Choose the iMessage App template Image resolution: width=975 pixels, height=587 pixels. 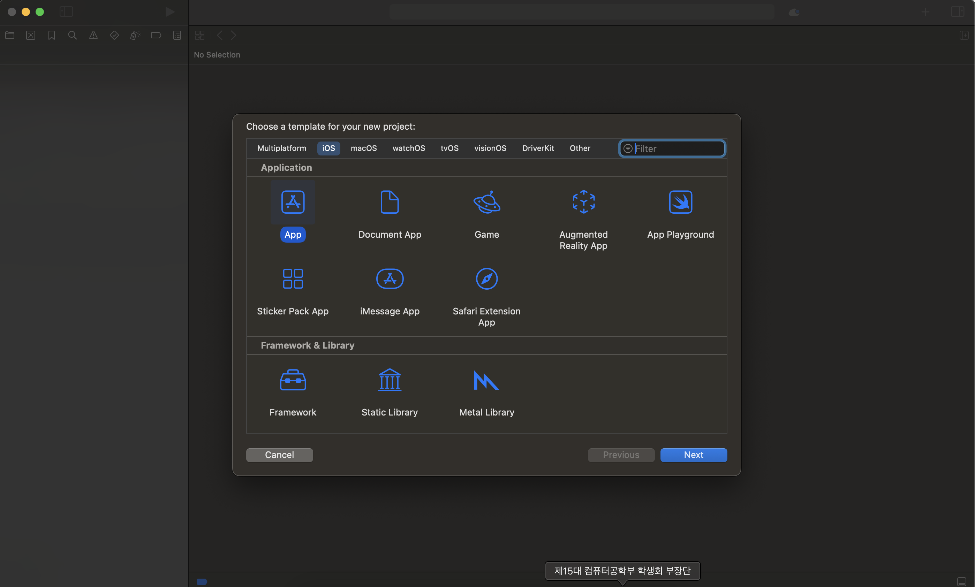pyautogui.click(x=390, y=279)
